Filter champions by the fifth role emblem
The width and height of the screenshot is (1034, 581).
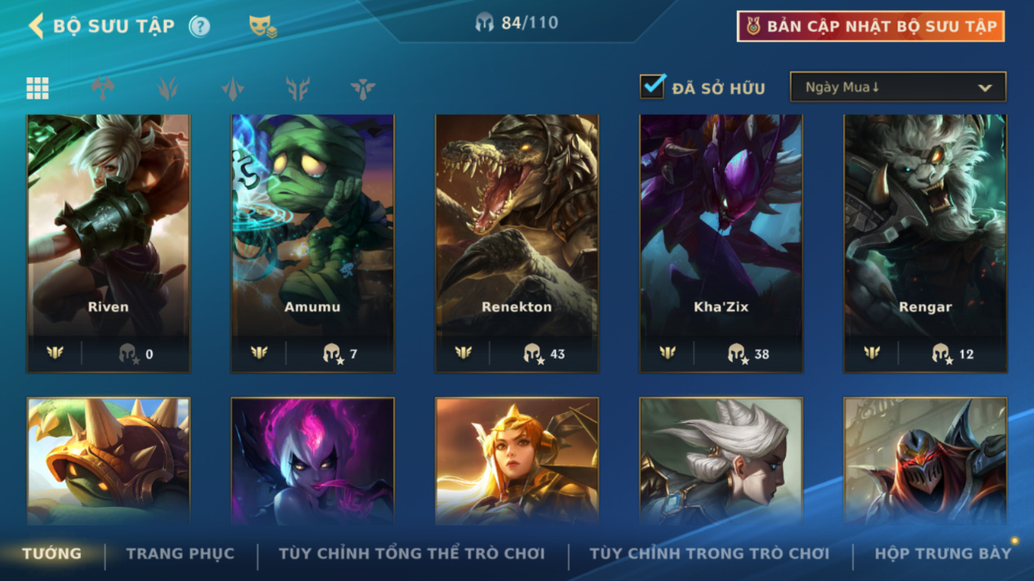363,88
